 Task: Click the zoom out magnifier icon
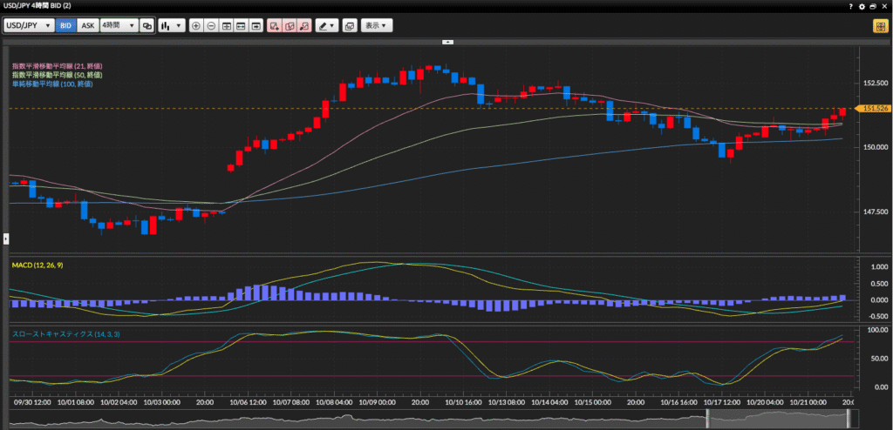211,26
